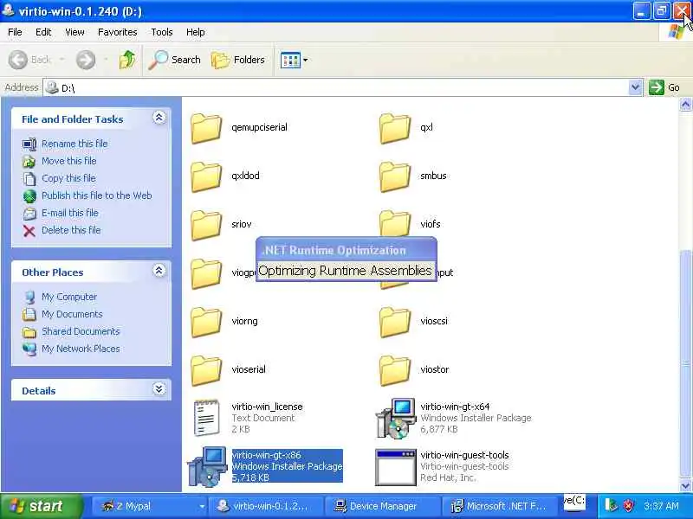Viewport: 693px width, 519px height.
Task: Click Rename this file link
Action: pyautogui.click(x=74, y=144)
